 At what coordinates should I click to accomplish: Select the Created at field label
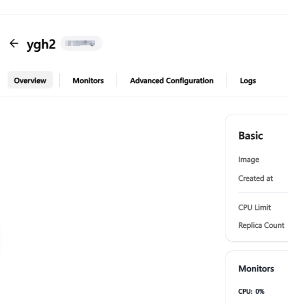(x=256, y=178)
